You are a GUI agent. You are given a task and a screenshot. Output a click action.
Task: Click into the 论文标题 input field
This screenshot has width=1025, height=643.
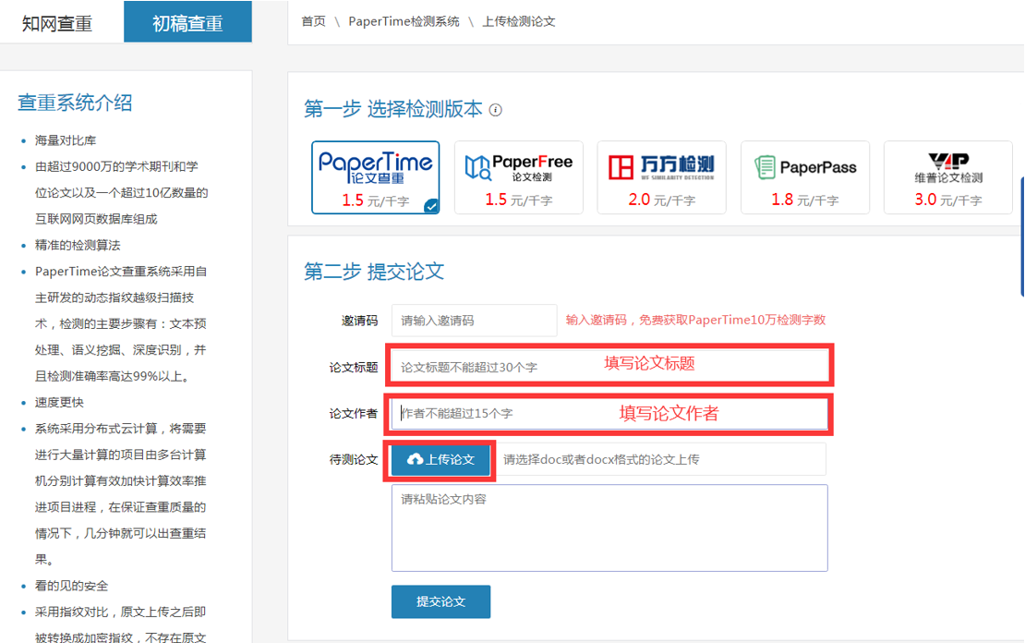point(609,365)
